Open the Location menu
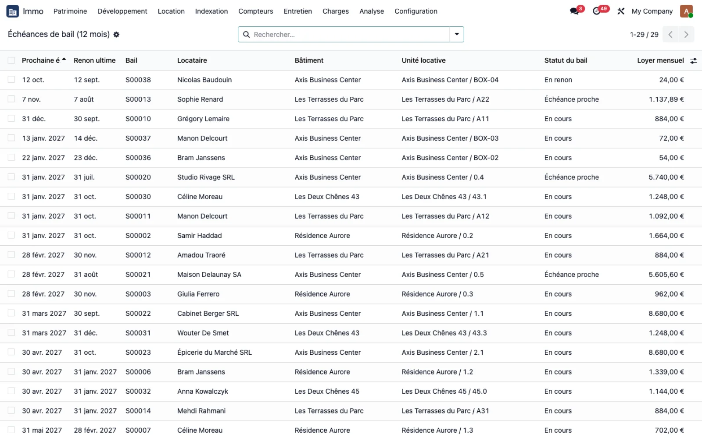The height and width of the screenshot is (438, 702). (x=171, y=11)
